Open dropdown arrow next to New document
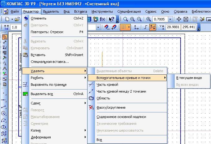The width and height of the screenshot is (211, 144). [12, 19]
